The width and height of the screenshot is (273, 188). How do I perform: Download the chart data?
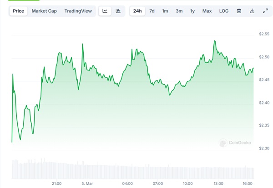(252, 11)
